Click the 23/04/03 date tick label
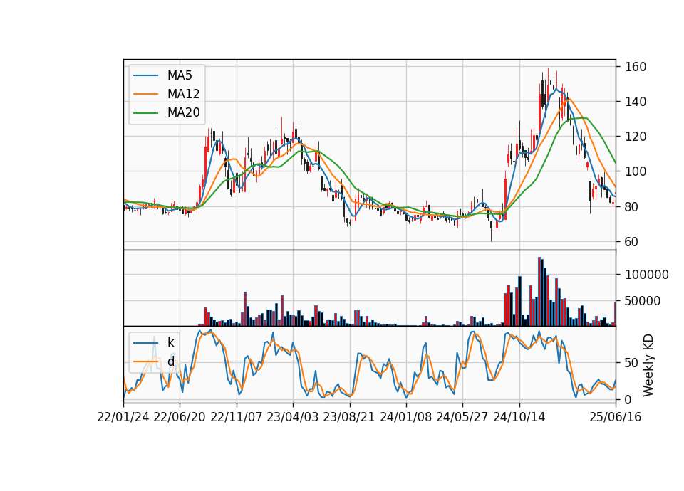The height and width of the screenshot is (491, 684). coord(293,418)
